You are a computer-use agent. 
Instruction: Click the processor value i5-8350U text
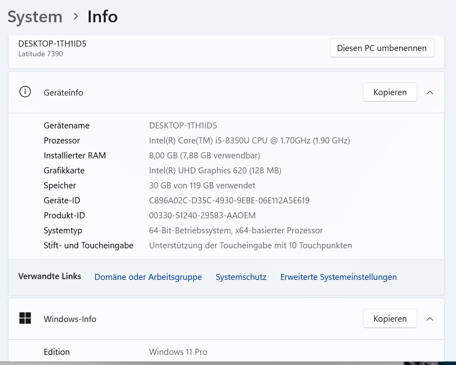point(249,141)
